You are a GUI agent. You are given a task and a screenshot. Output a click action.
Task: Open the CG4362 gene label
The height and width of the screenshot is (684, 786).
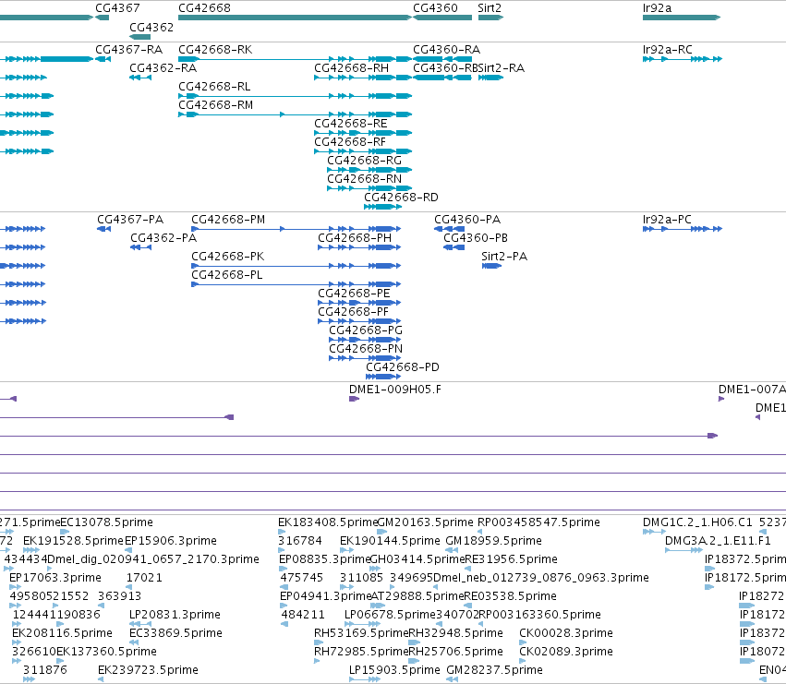click(x=151, y=27)
